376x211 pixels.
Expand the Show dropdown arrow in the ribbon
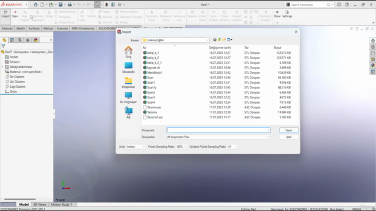point(277,23)
